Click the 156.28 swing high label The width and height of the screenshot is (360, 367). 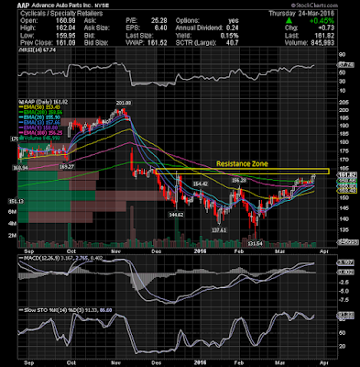(x=238, y=181)
